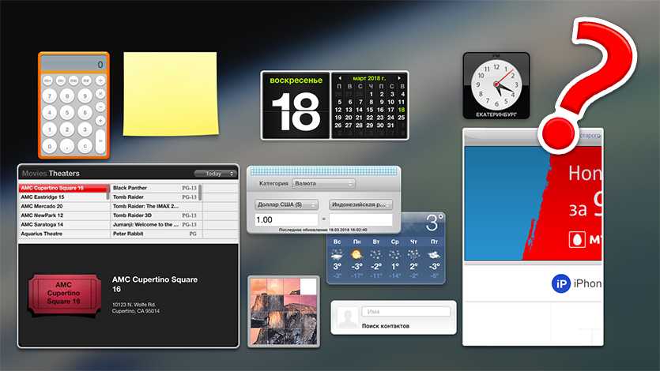Click the yellow sticky note widget

[x=170, y=92]
